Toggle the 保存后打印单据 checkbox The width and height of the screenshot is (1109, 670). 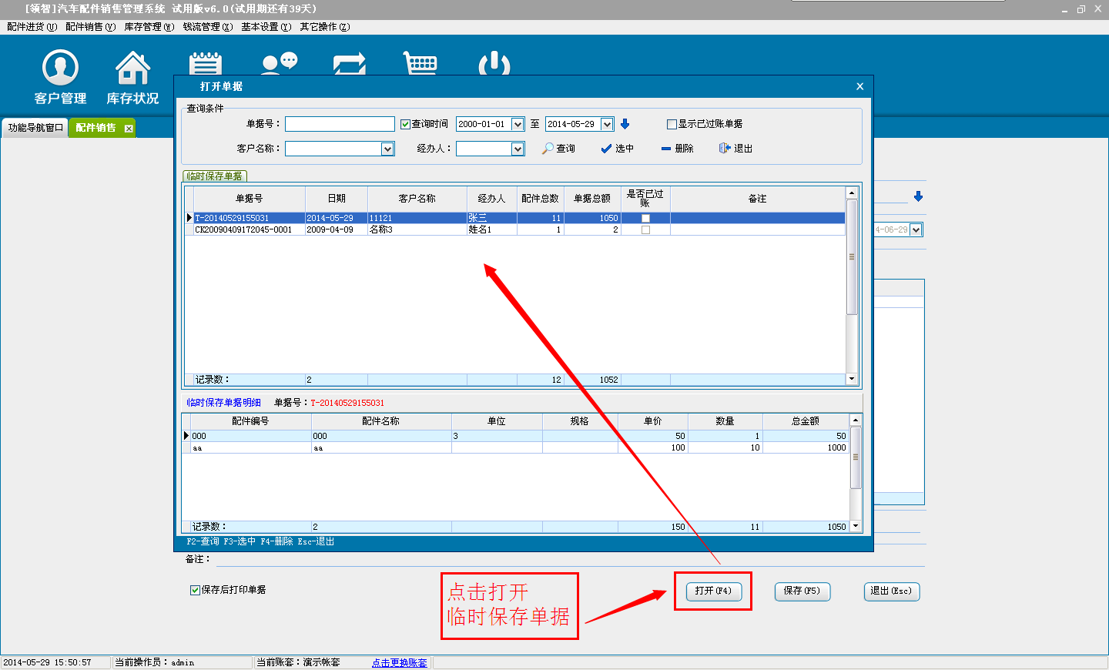point(195,590)
